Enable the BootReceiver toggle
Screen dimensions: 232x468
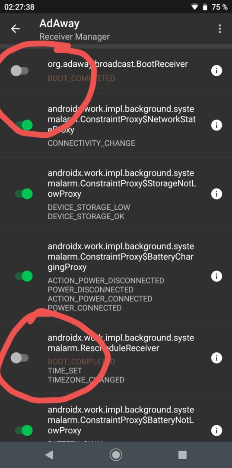coord(19,71)
